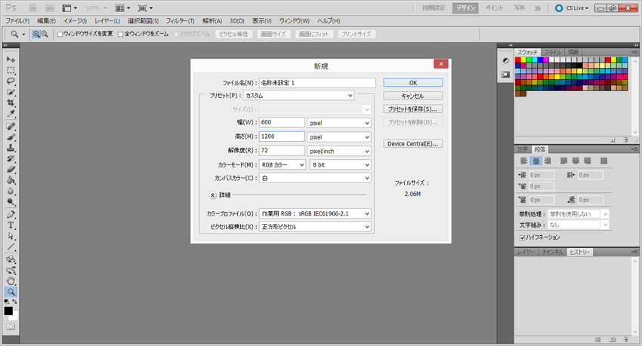Select the Crop tool

coord(11,103)
